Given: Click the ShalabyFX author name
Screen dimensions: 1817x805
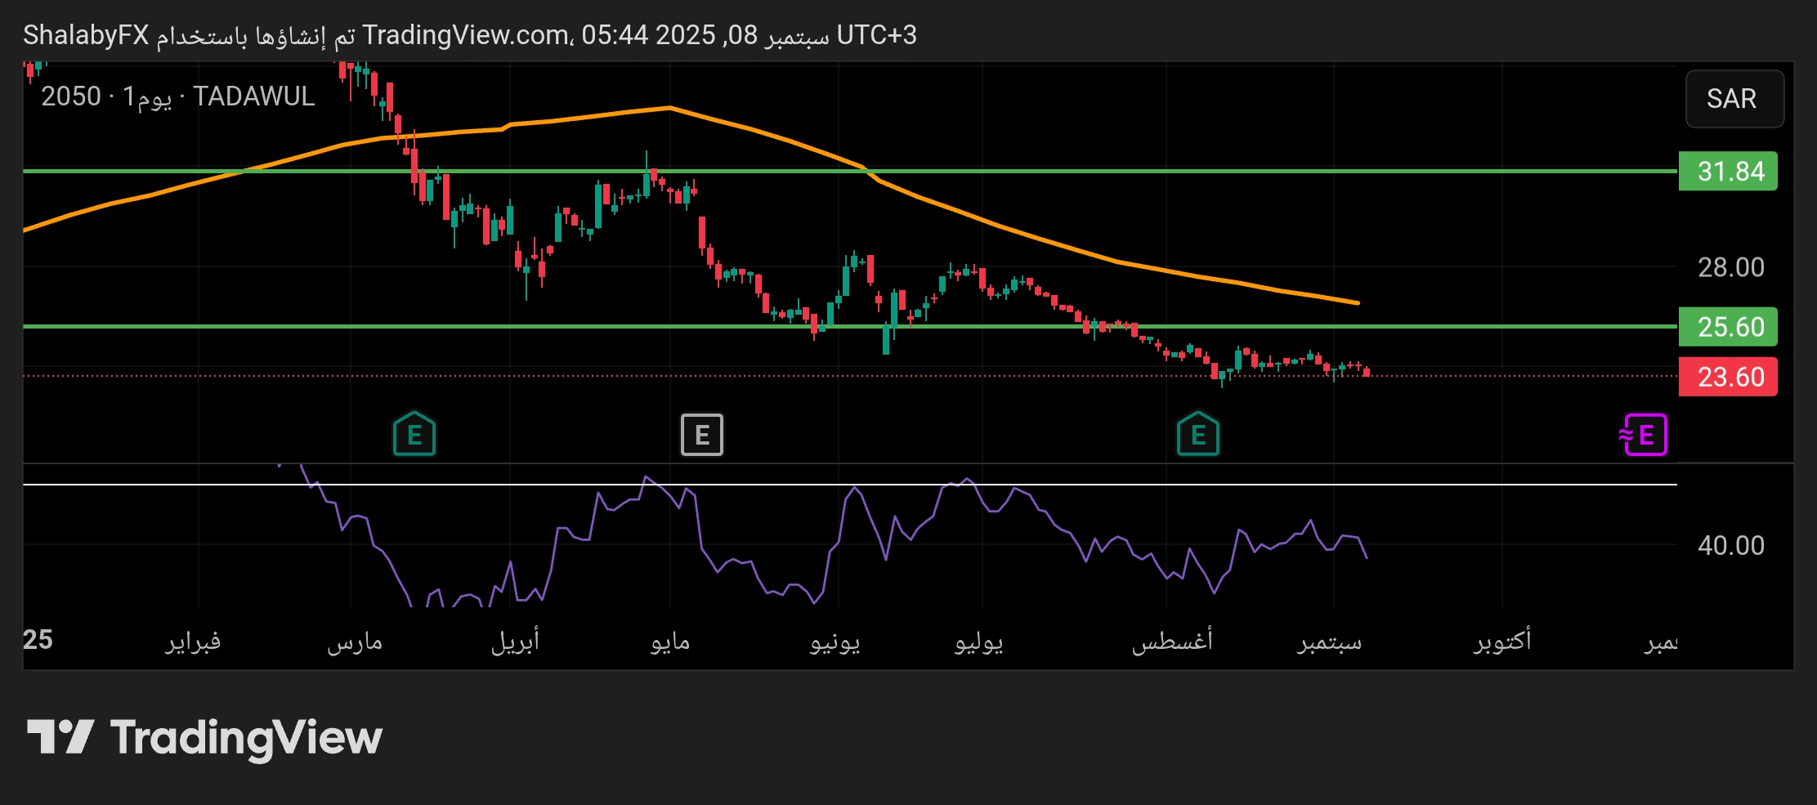Looking at the screenshot, I should coord(86,35).
